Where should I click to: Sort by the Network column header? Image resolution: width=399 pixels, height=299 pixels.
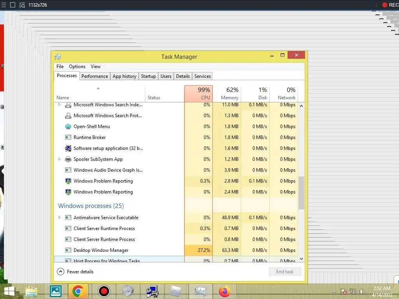[284, 94]
